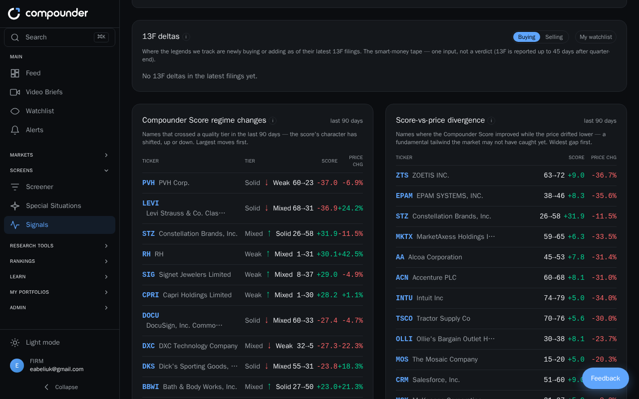Click info icon beside Score-vs-price divergence

tap(491, 121)
